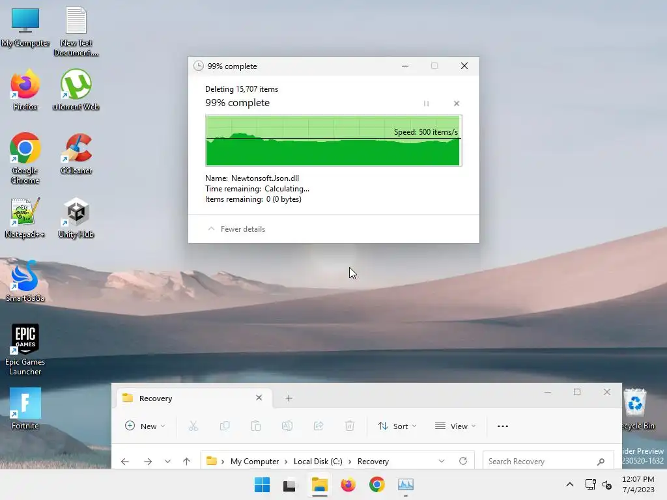
Task: Go back in Explorer navigation
Action: [x=124, y=462]
